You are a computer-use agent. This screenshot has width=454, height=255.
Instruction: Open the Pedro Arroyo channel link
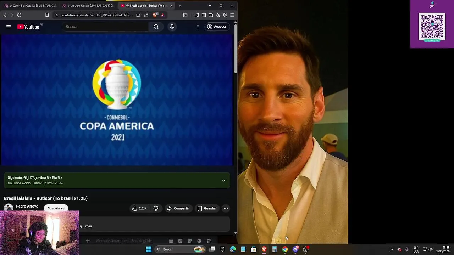27,206
